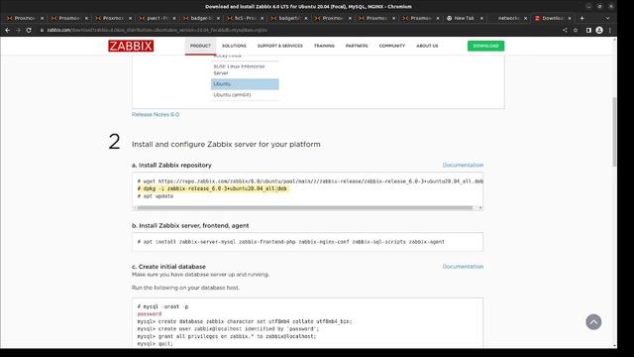The height and width of the screenshot is (357, 634).
Task: Click the code box right scroll arrow
Action: point(479,207)
